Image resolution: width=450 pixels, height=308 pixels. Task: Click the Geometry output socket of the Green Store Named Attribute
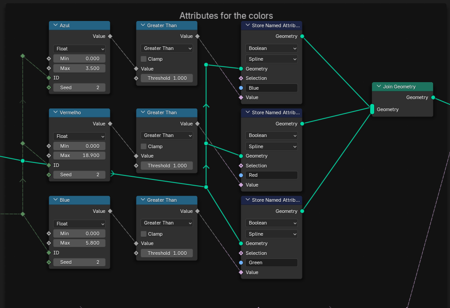302,211
